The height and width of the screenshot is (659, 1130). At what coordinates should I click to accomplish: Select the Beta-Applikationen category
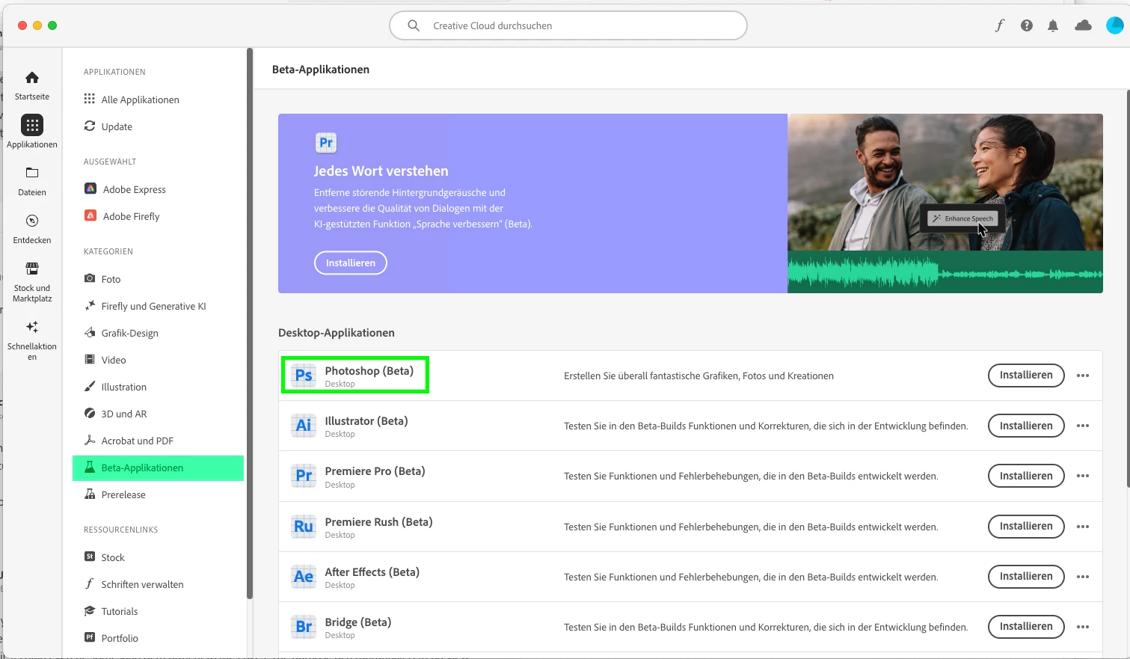[x=158, y=468]
